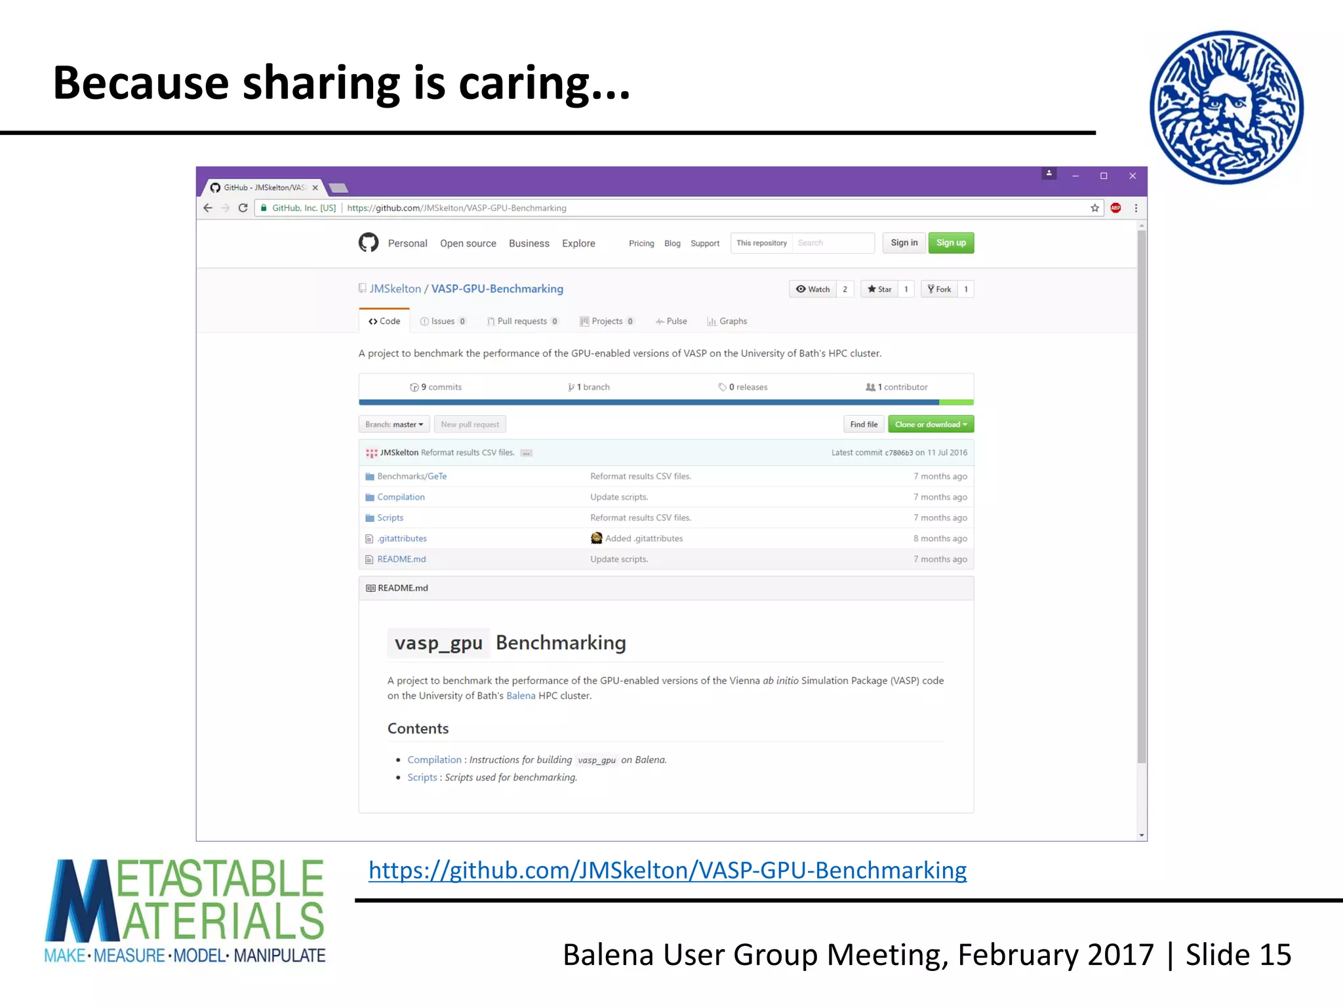This screenshot has width=1343, height=1007.
Task: Click the Find file button
Action: click(x=864, y=424)
